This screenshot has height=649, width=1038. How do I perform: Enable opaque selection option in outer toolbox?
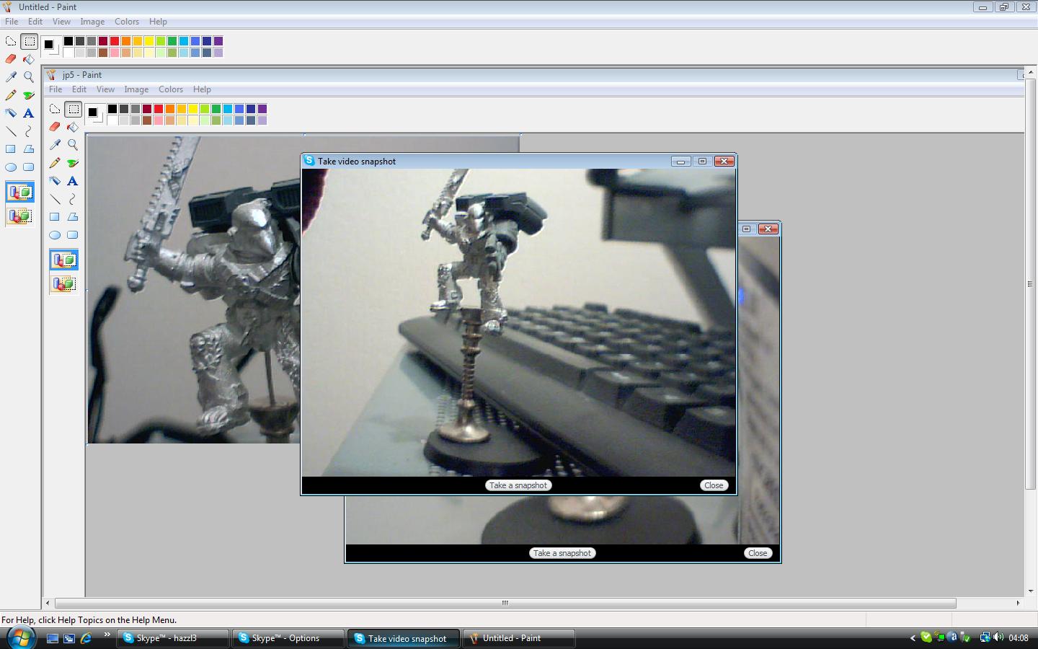(x=20, y=193)
